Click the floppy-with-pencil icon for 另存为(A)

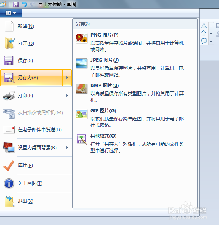pos(9,78)
